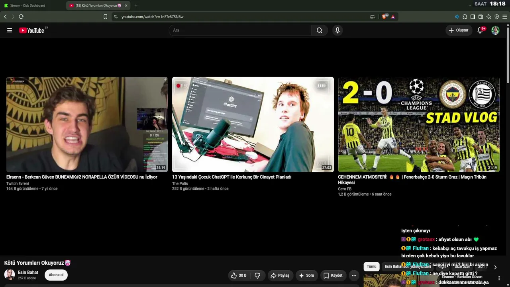Image resolution: width=510 pixels, height=287 pixels.
Task: Open the Esin Bahat channel name
Action: click(x=28, y=272)
